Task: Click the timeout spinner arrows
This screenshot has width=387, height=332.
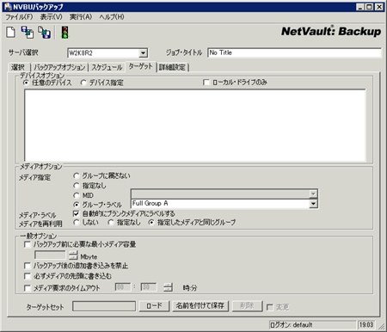Action: (168, 287)
